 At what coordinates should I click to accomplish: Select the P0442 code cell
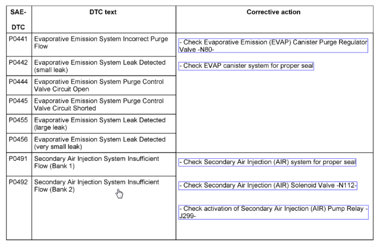point(18,62)
